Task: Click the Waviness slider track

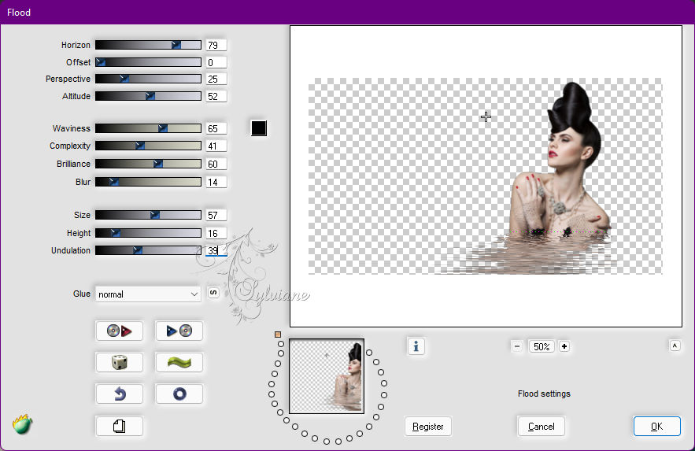Action: (x=148, y=128)
